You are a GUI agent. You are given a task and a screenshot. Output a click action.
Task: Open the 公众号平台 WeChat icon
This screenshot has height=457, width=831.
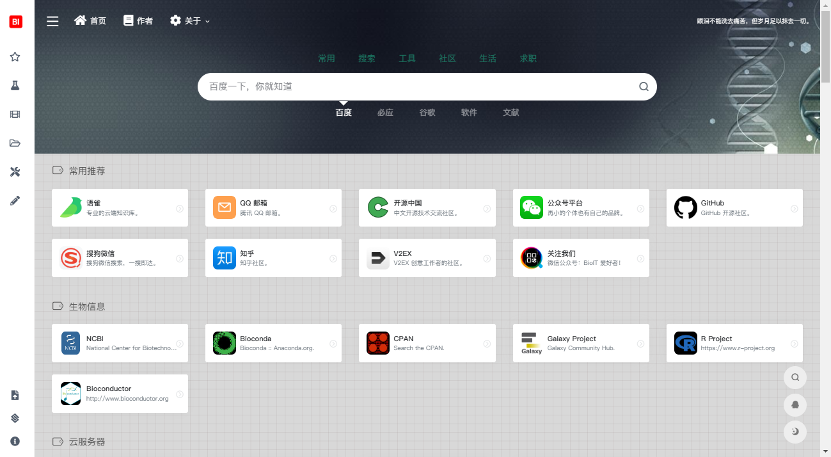(x=532, y=207)
